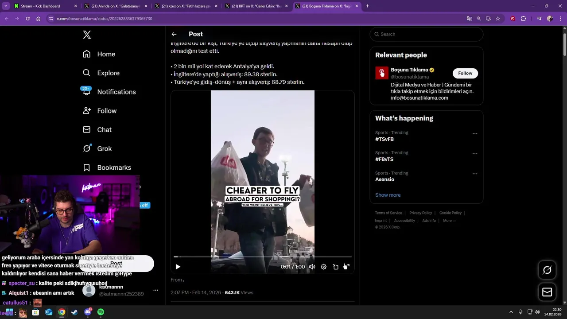Open the browser three-dot menu

pyautogui.click(x=560, y=19)
